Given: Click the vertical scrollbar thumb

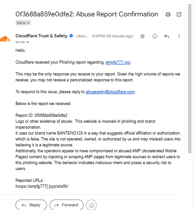Looking at the screenshot, I should 190,79.
